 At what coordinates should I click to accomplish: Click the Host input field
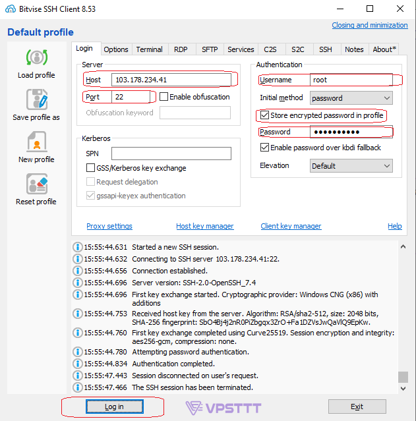[x=171, y=80]
